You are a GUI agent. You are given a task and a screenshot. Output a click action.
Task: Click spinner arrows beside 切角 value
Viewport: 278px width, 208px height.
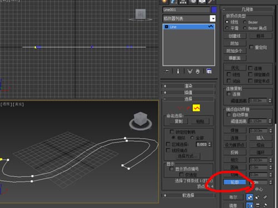[270, 175]
